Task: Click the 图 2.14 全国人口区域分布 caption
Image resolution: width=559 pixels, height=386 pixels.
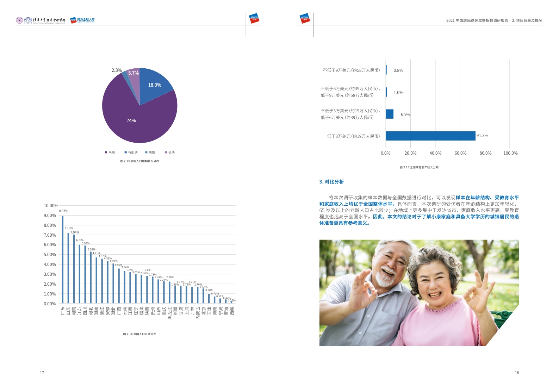Action: (139, 334)
